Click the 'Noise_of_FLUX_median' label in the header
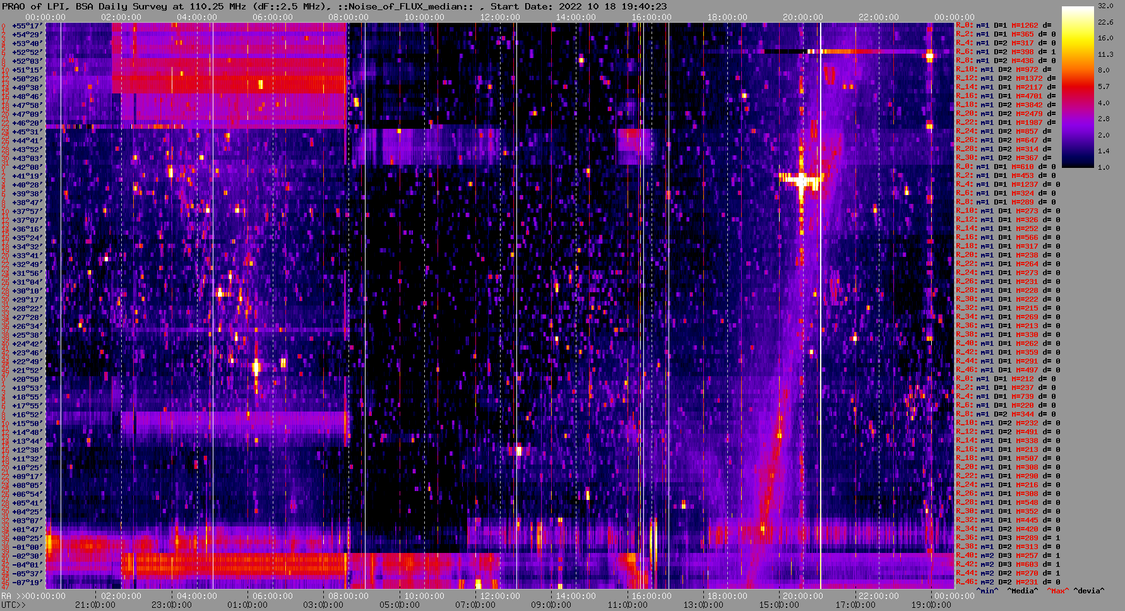This screenshot has height=611, width=1125. [411, 6]
